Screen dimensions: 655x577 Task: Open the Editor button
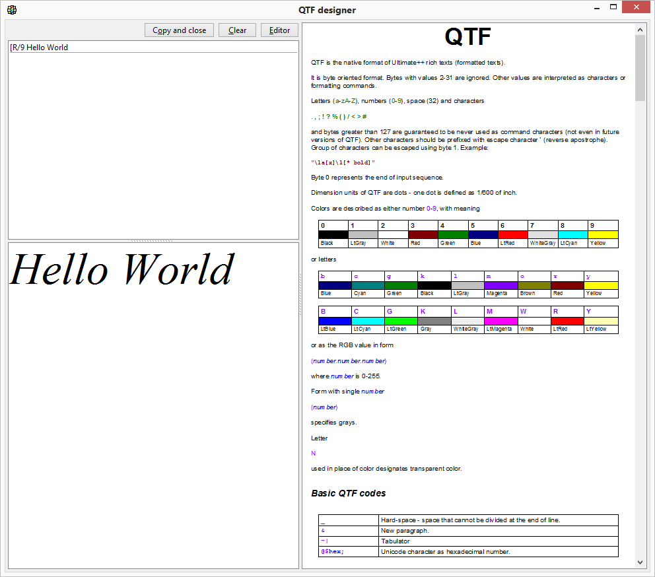click(x=279, y=30)
